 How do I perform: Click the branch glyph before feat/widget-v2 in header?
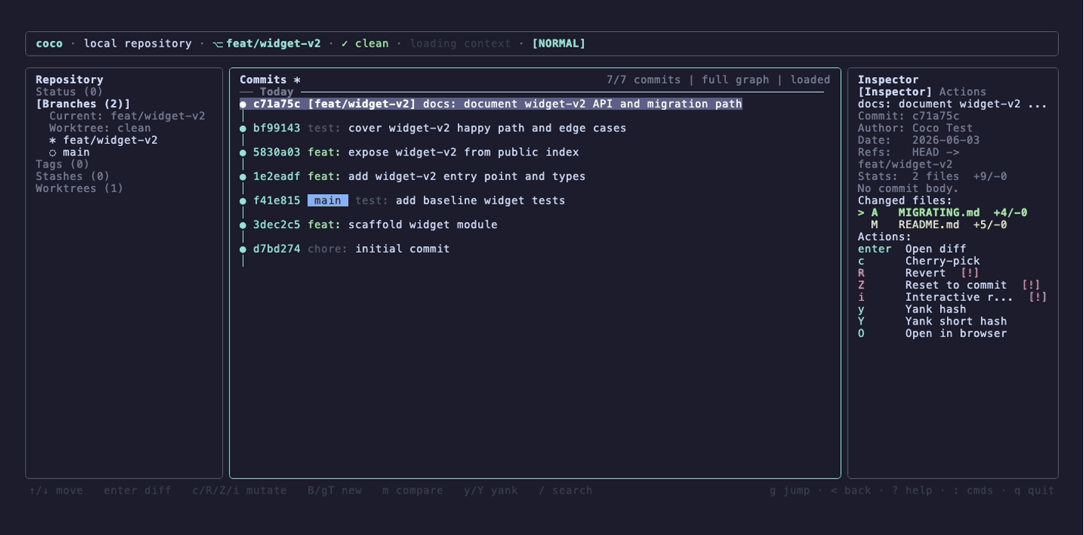(218, 44)
